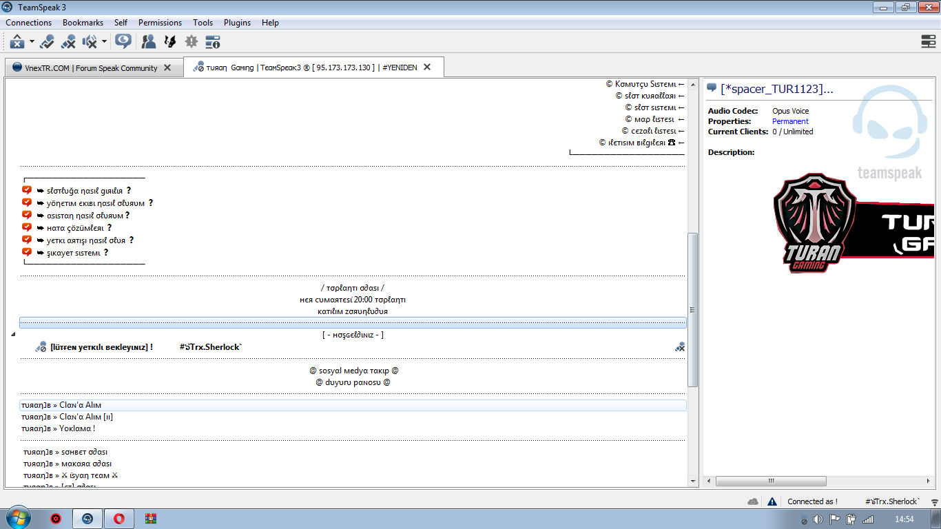Screen dimensions: 941x529
Task: Open the Bookmarks menu
Action: 83,23
